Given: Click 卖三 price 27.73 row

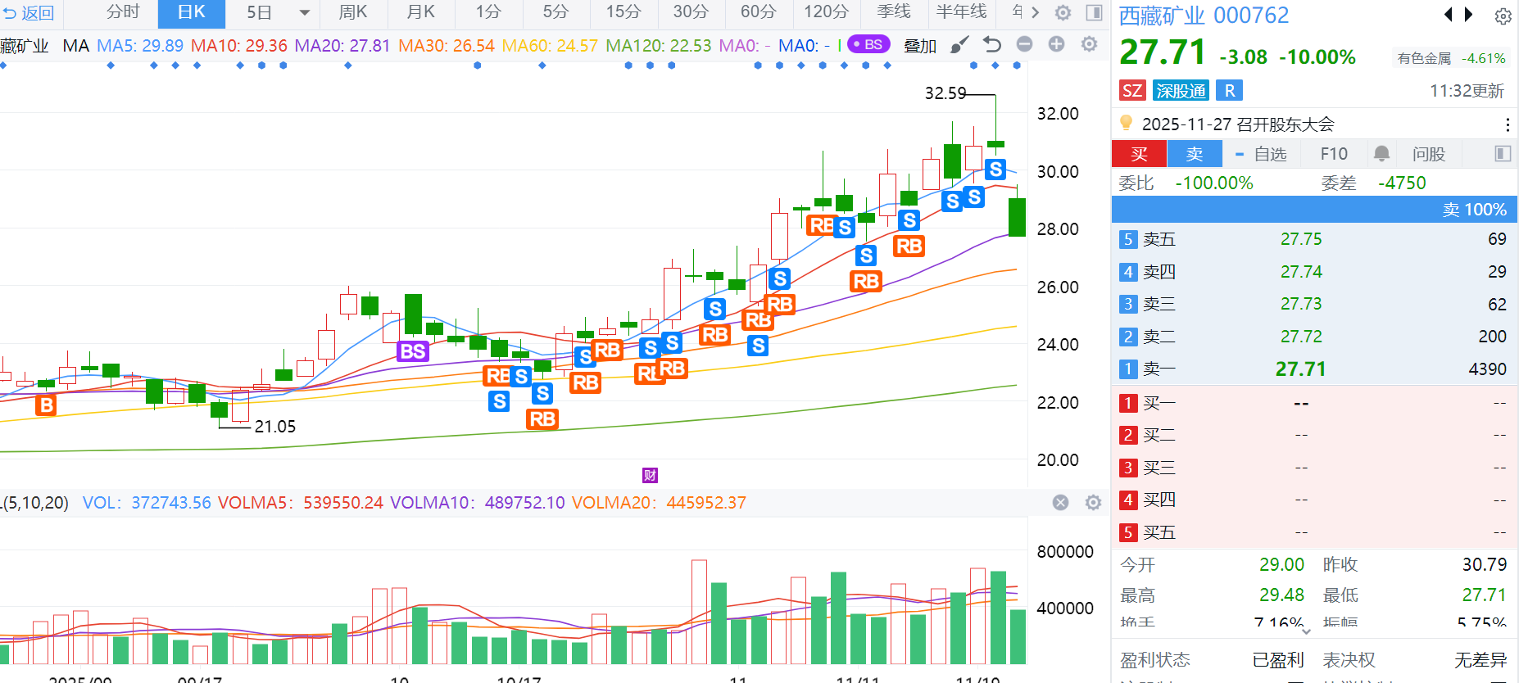Looking at the screenshot, I should [x=1314, y=304].
